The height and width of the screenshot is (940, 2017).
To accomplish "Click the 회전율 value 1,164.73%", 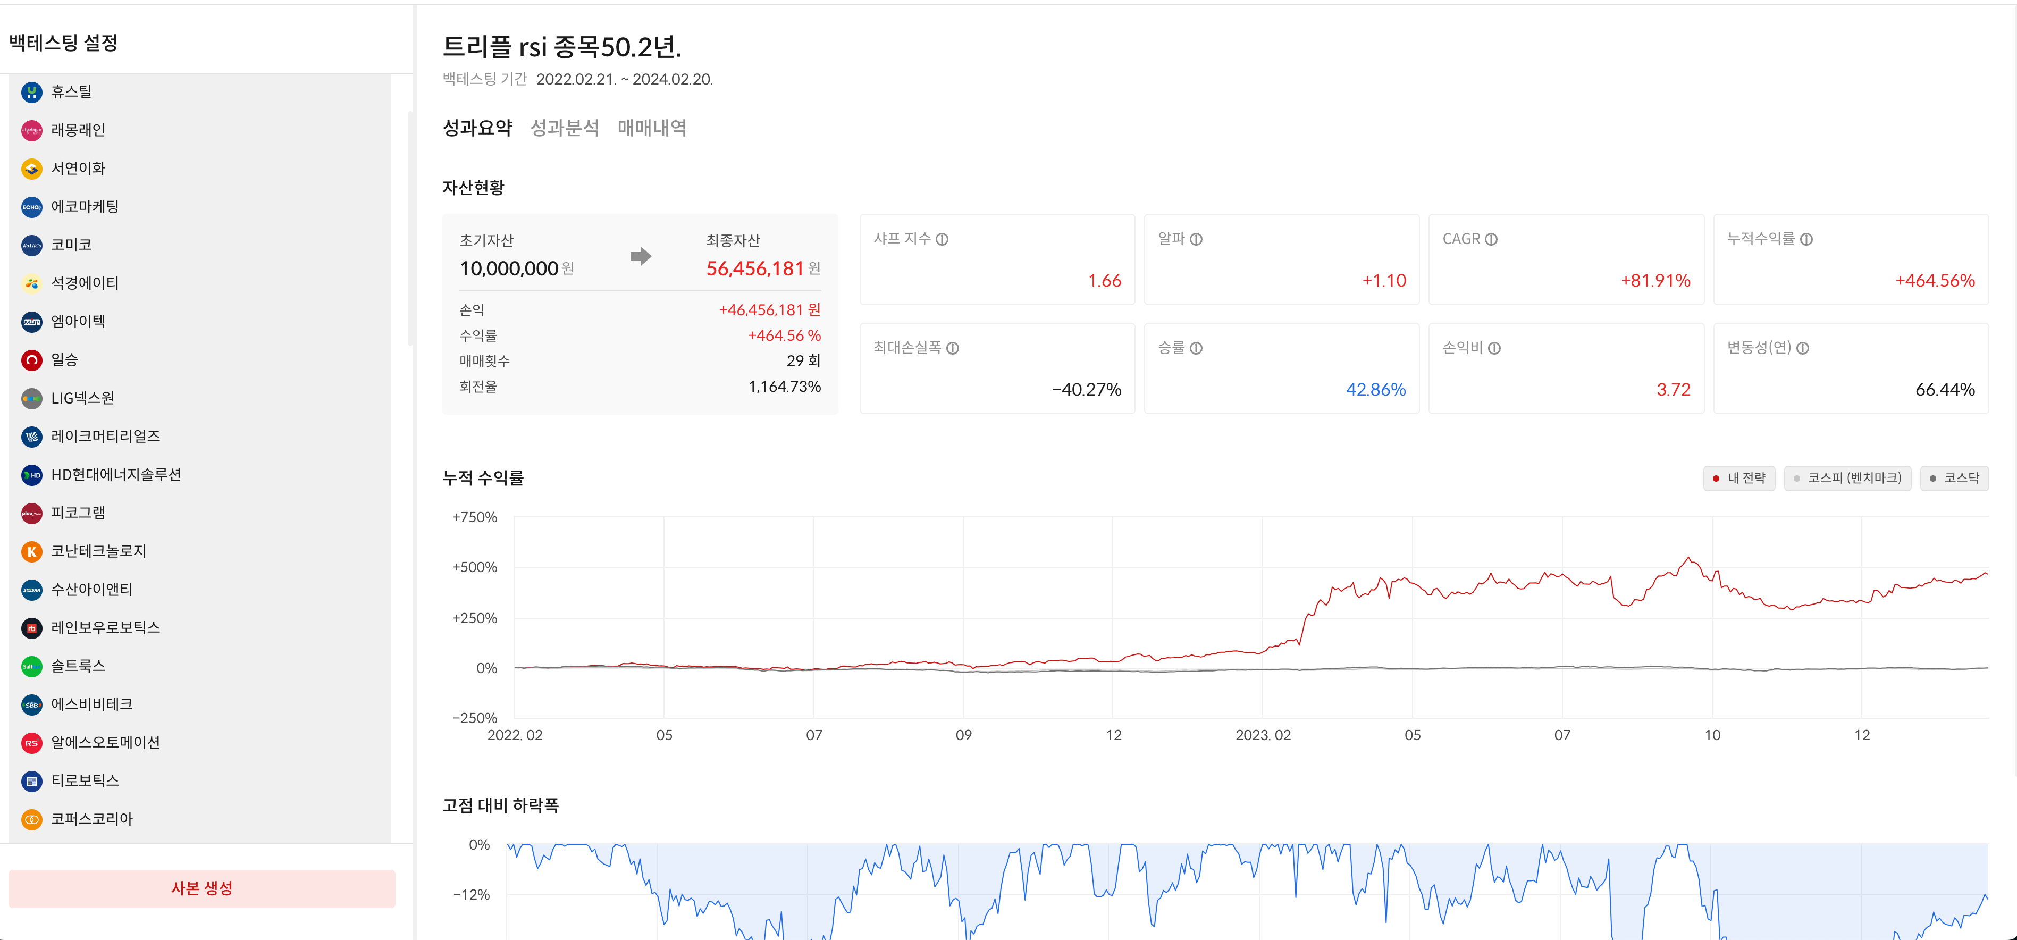I will click(x=785, y=387).
